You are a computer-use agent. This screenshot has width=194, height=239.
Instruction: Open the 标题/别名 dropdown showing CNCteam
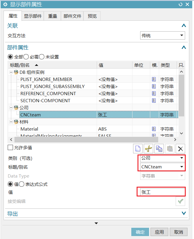tap(163, 167)
